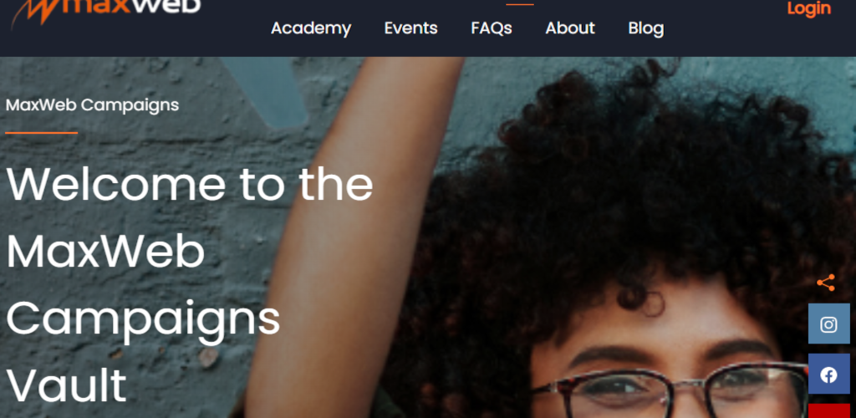856x418 pixels.
Task: Click the word Vault in the heading
Action: (x=66, y=385)
